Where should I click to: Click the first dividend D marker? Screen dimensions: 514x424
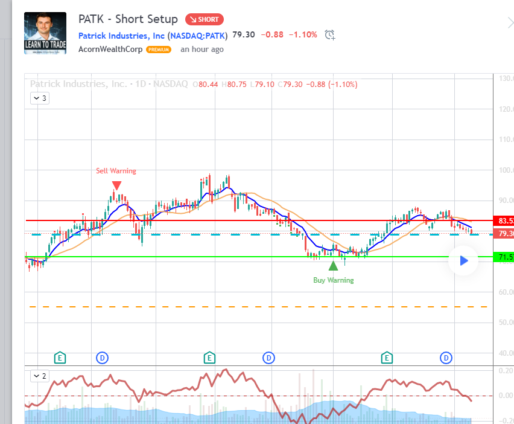coord(103,358)
